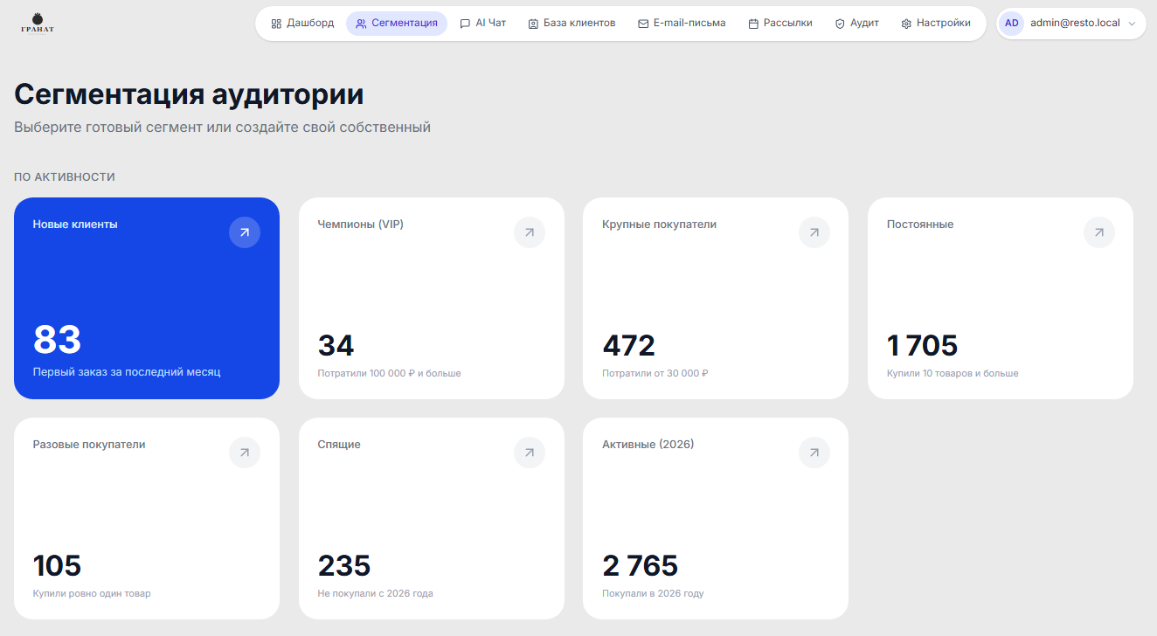This screenshot has width=1157, height=636.
Task: Open arrow icon on Разовые покупатели card
Action: pos(245,453)
